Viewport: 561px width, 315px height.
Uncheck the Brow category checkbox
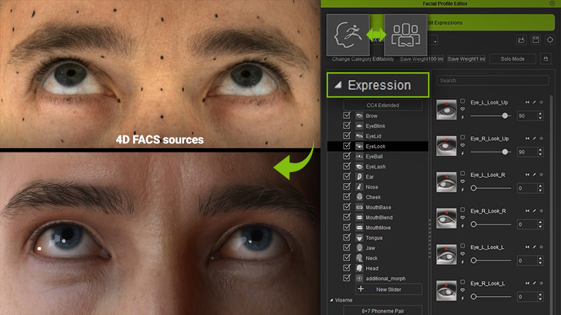pos(347,116)
